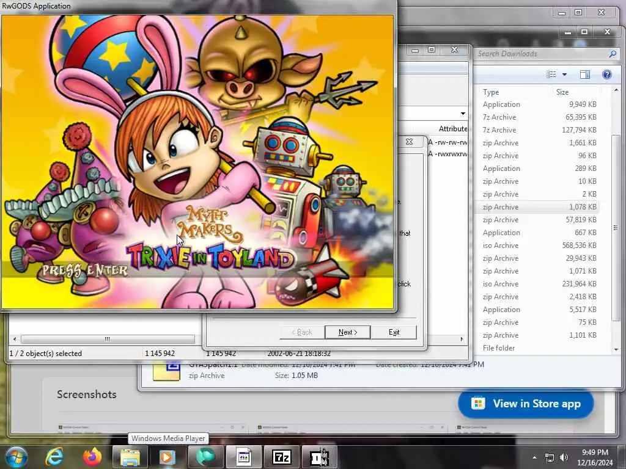Open the Windows Explorer taskbar icon

(130, 457)
